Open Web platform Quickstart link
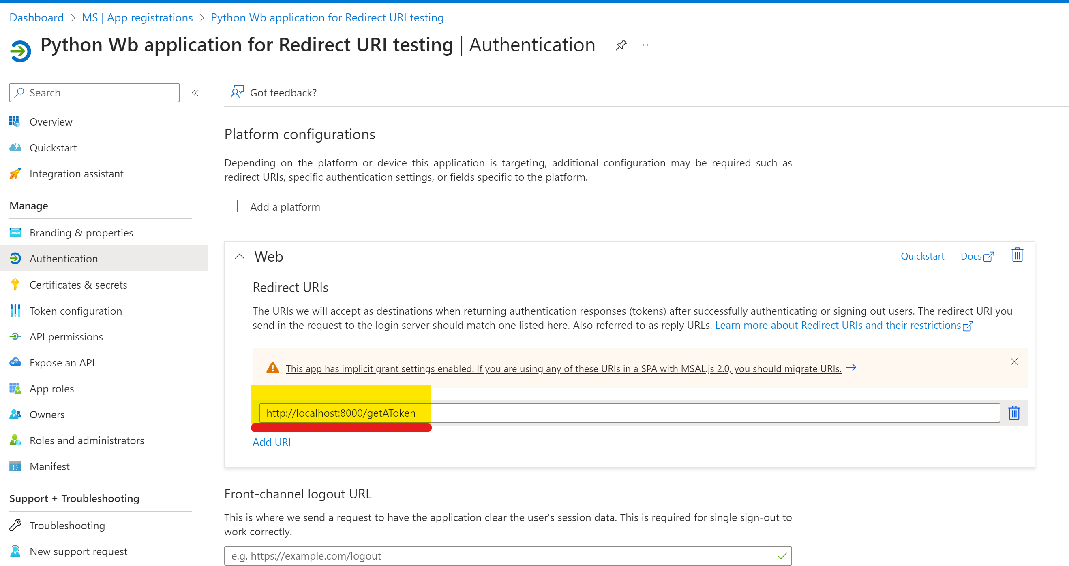The image size is (1069, 566). point(922,256)
